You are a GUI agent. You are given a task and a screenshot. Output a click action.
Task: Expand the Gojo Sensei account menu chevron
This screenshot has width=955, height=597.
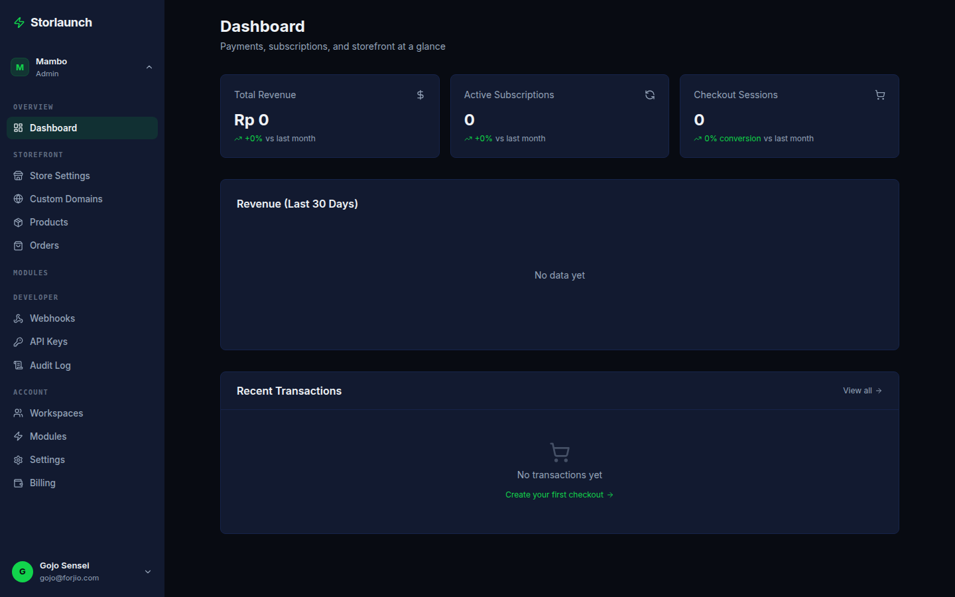coord(148,572)
